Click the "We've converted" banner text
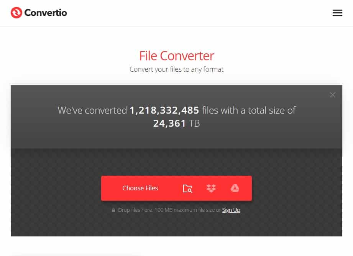The width and height of the screenshot is (353, 256). click(92, 110)
